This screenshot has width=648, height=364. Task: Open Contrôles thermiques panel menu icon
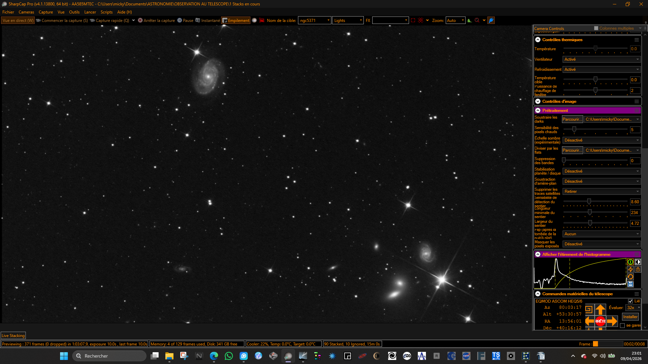tap(637, 40)
